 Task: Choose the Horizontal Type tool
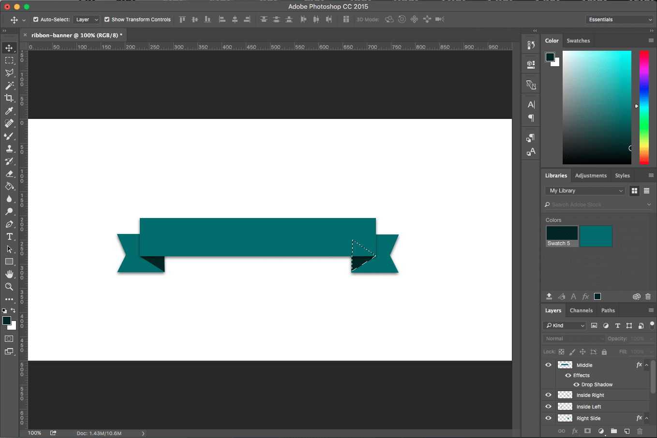(9, 237)
